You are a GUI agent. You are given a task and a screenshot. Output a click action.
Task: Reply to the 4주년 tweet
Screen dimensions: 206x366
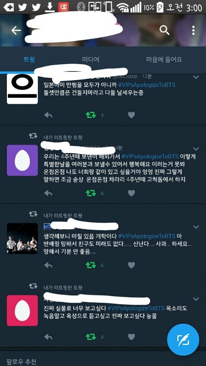48,193
